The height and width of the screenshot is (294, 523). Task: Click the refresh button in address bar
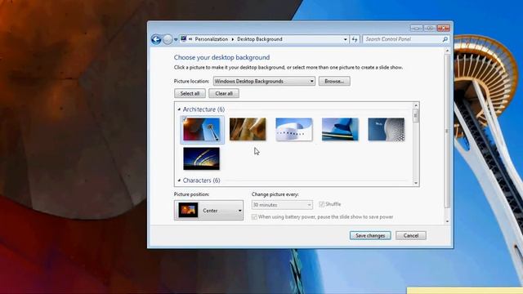coord(355,39)
